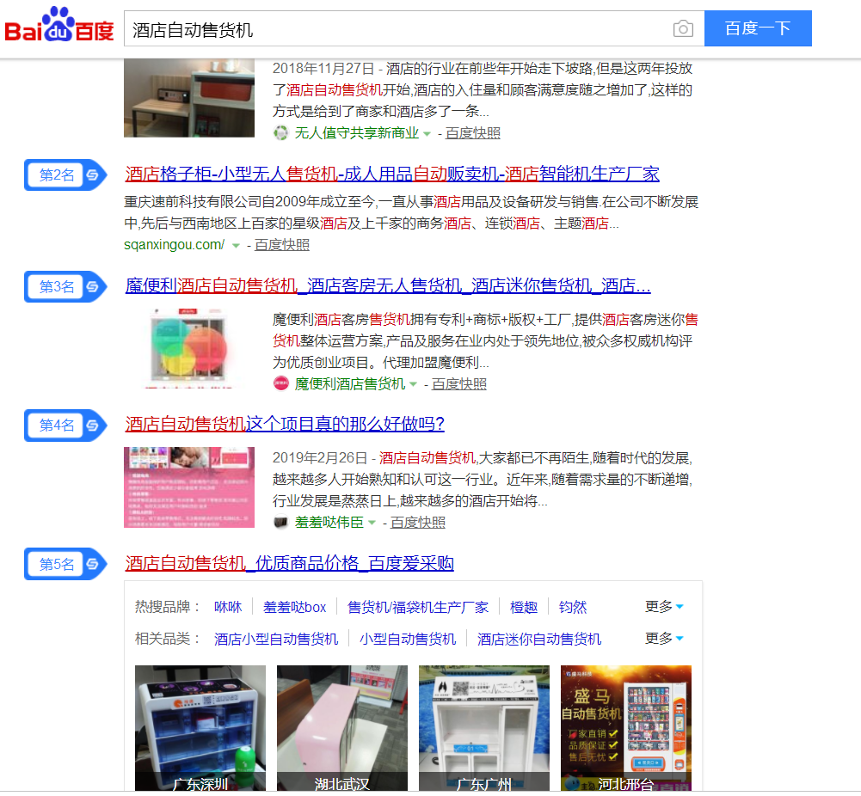
Task: Open the 羞羞哒伟臣 source link
Action: point(329,523)
